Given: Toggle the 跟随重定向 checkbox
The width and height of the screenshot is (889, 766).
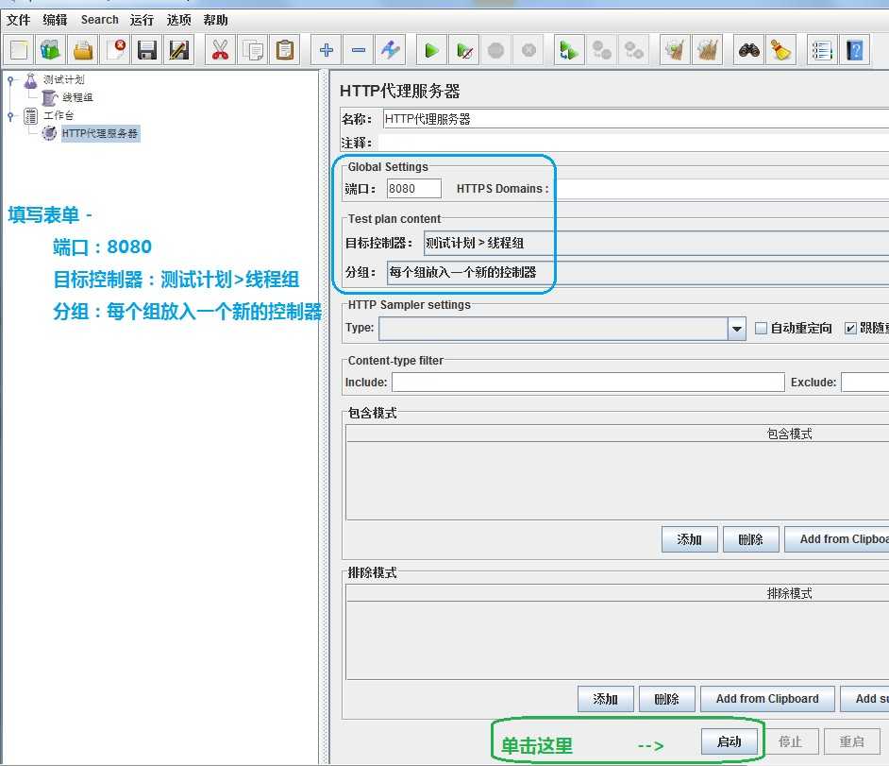Looking at the screenshot, I should (x=850, y=328).
